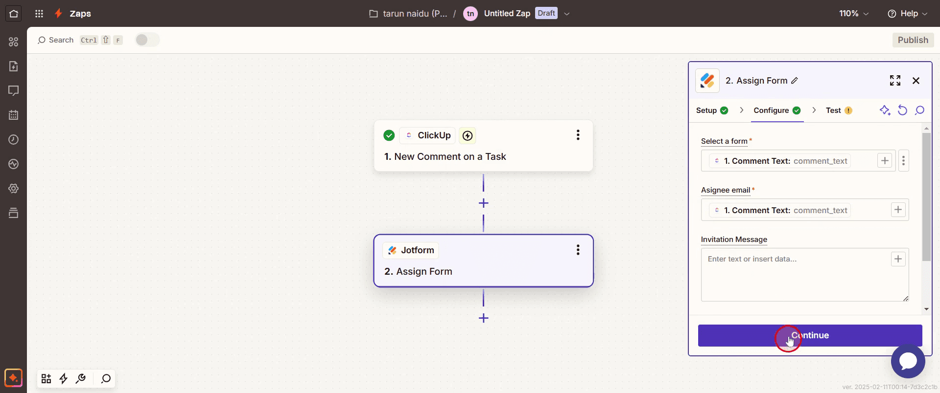The width and height of the screenshot is (940, 393).
Task: Select the Jotform Assign Form step card
Action: coord(483,261)
